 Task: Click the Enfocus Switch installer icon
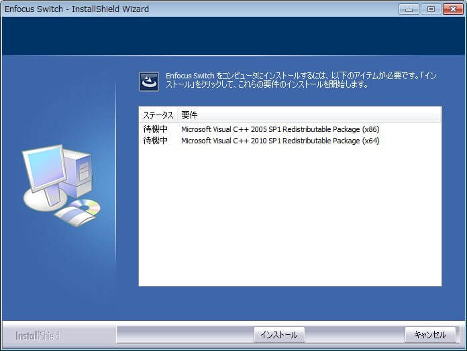coord(149,82)
